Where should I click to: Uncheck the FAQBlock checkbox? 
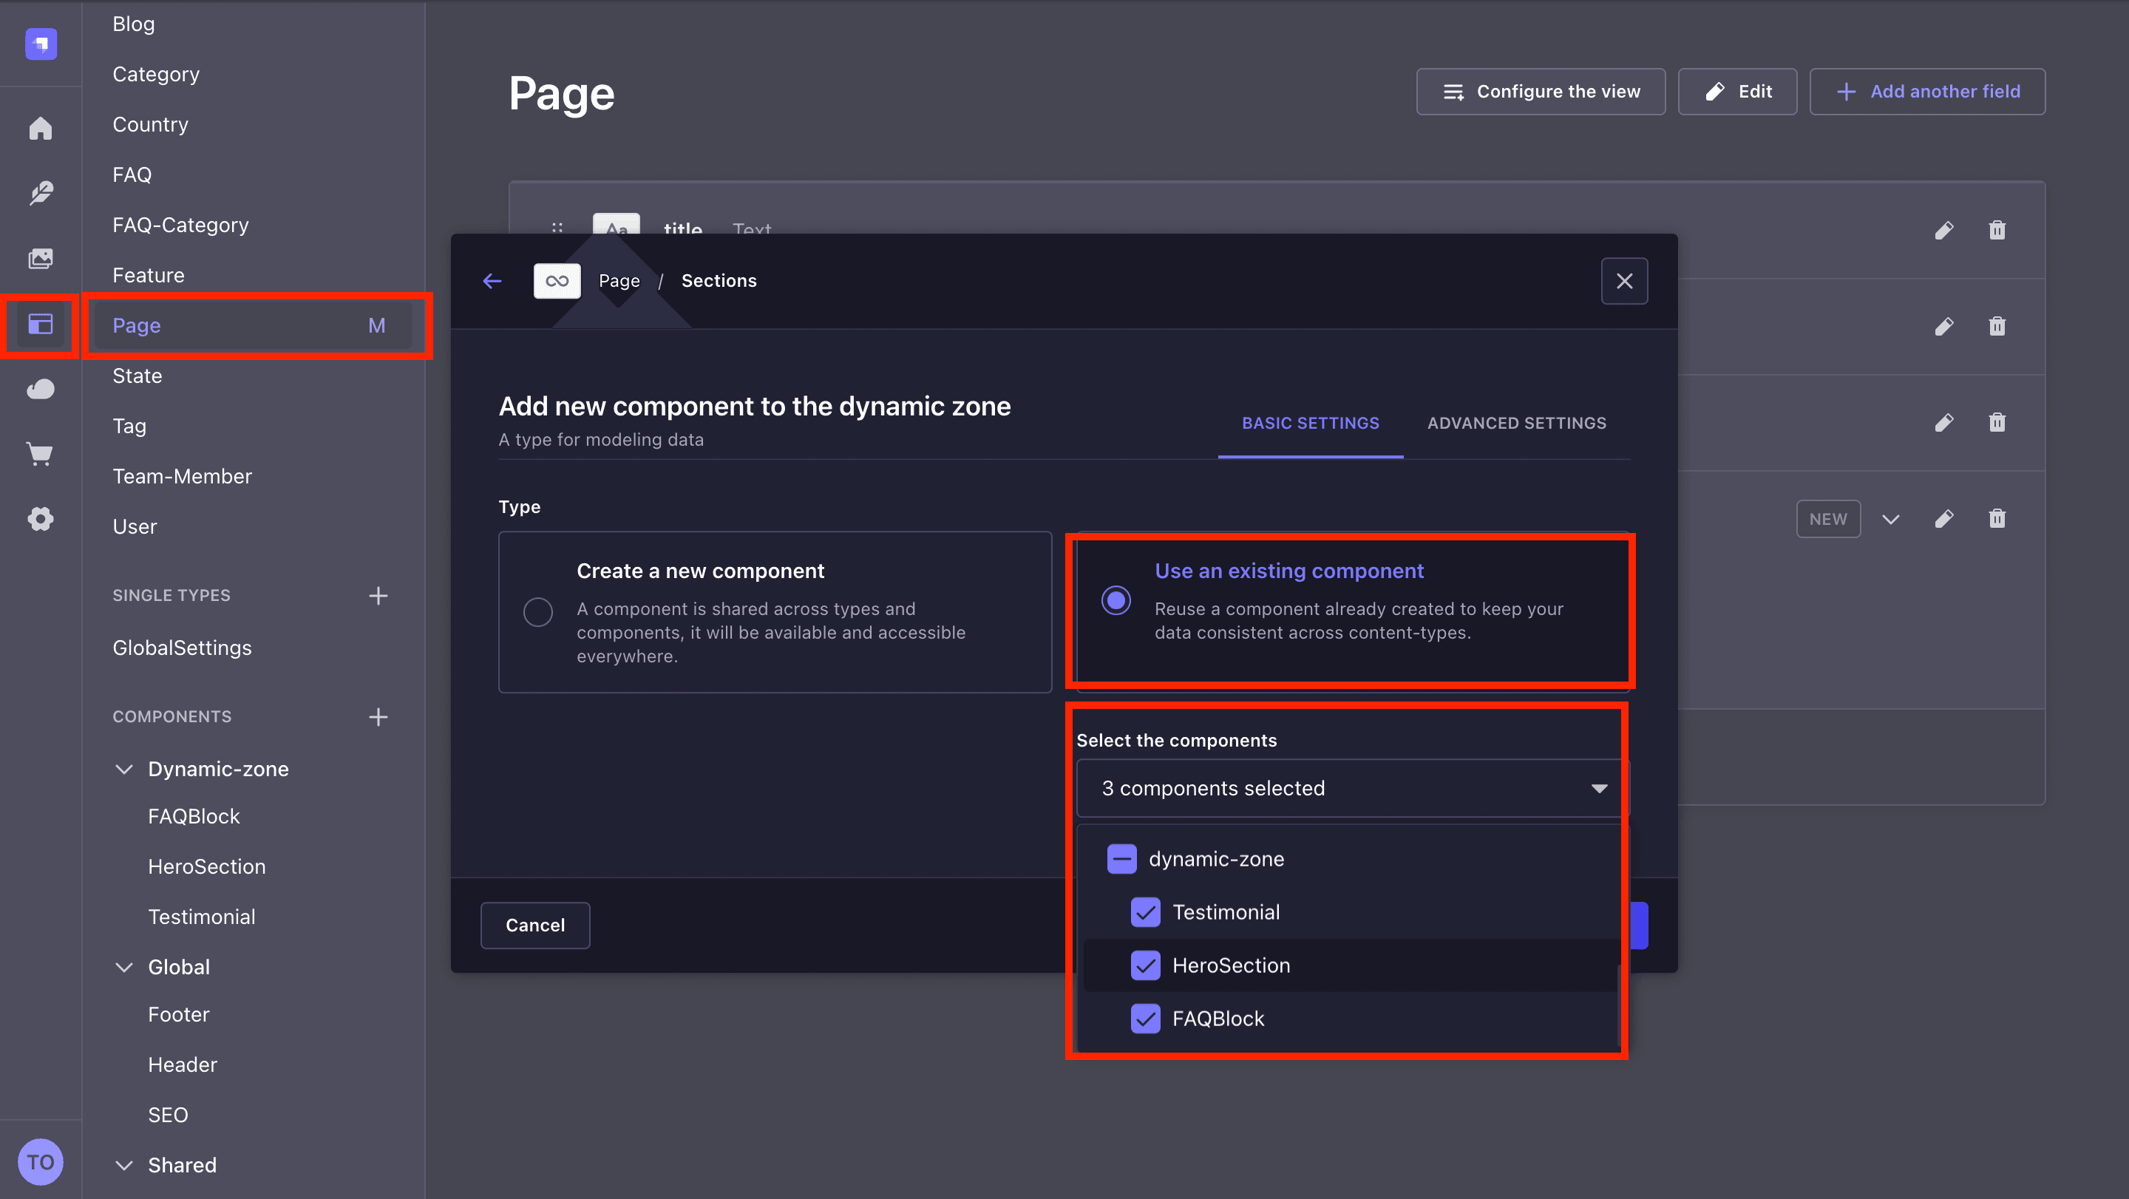(x=1146, y=1019)
